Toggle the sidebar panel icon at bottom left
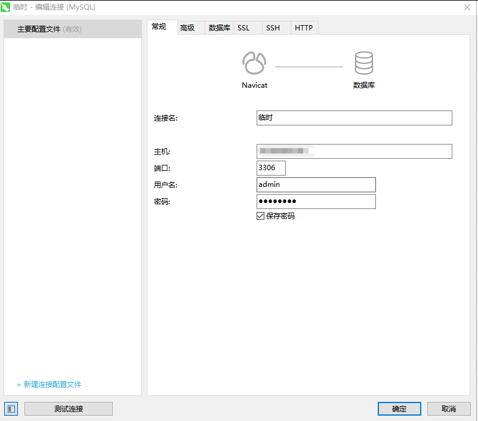 pyautogui.click(x=11, y=409)
